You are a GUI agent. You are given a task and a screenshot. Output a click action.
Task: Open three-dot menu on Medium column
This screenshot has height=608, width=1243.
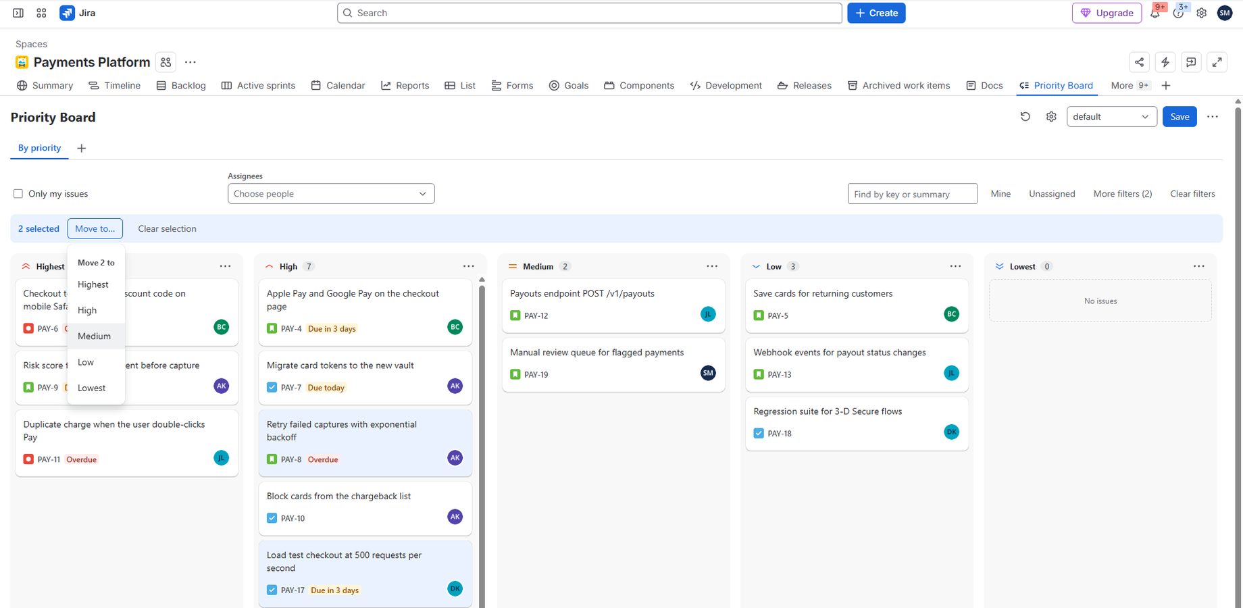pos(712,266)
